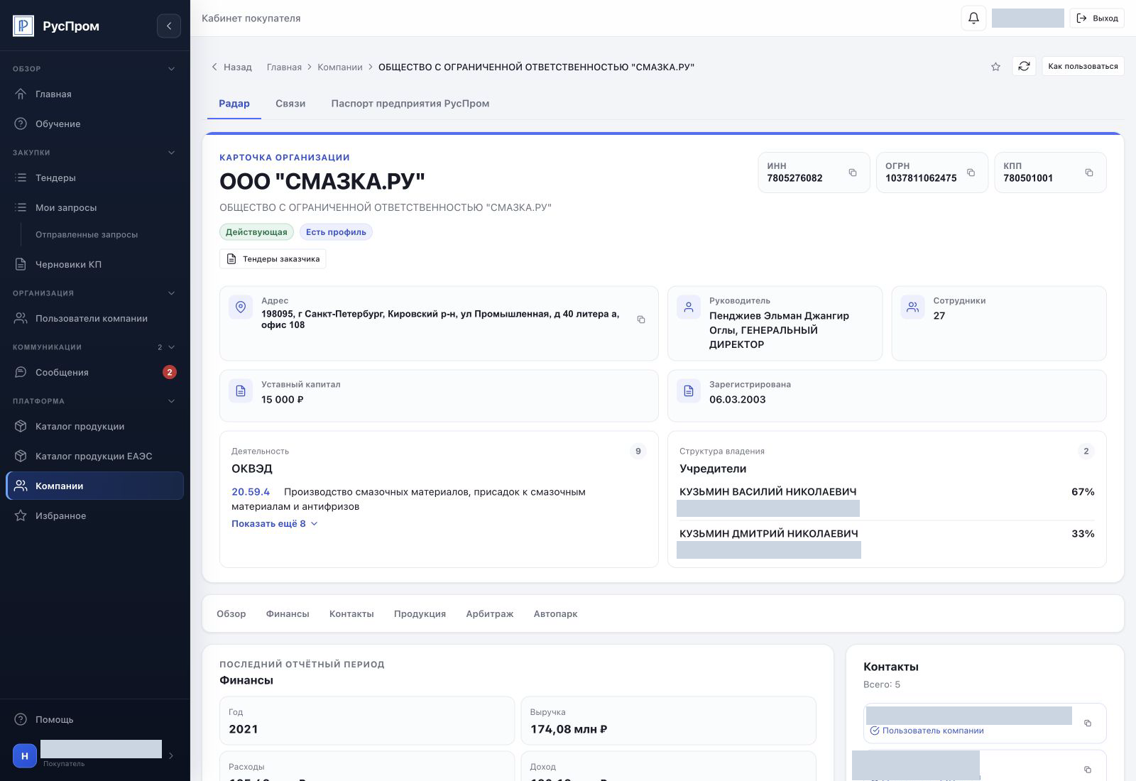Click the Выход logout button
1136x781 pixels.
(x=1097, y=18)
